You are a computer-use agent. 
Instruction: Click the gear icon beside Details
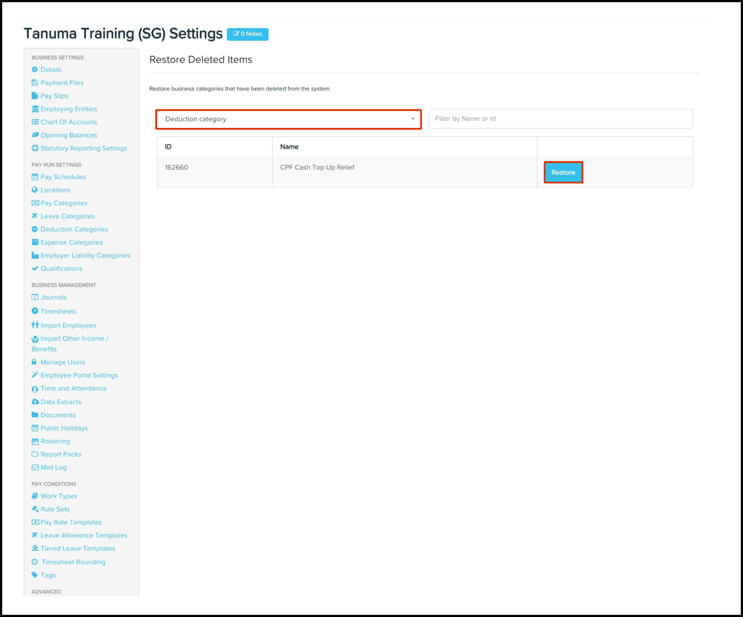(x=35, y=70)
